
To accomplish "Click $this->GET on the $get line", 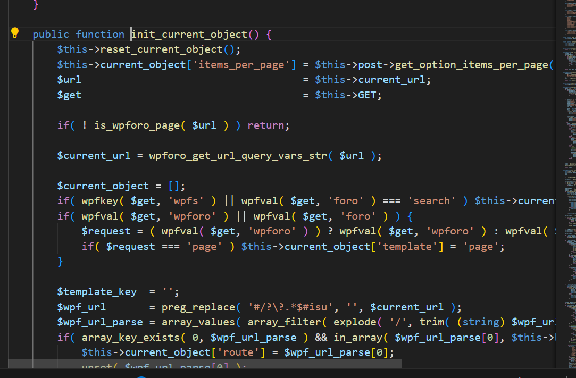I will coord(346,95).
